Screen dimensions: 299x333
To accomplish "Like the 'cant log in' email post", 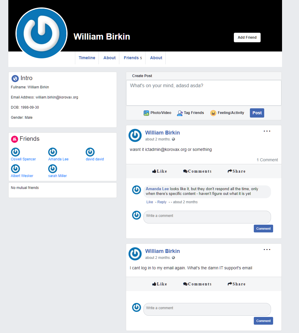I will pos(159,284).
